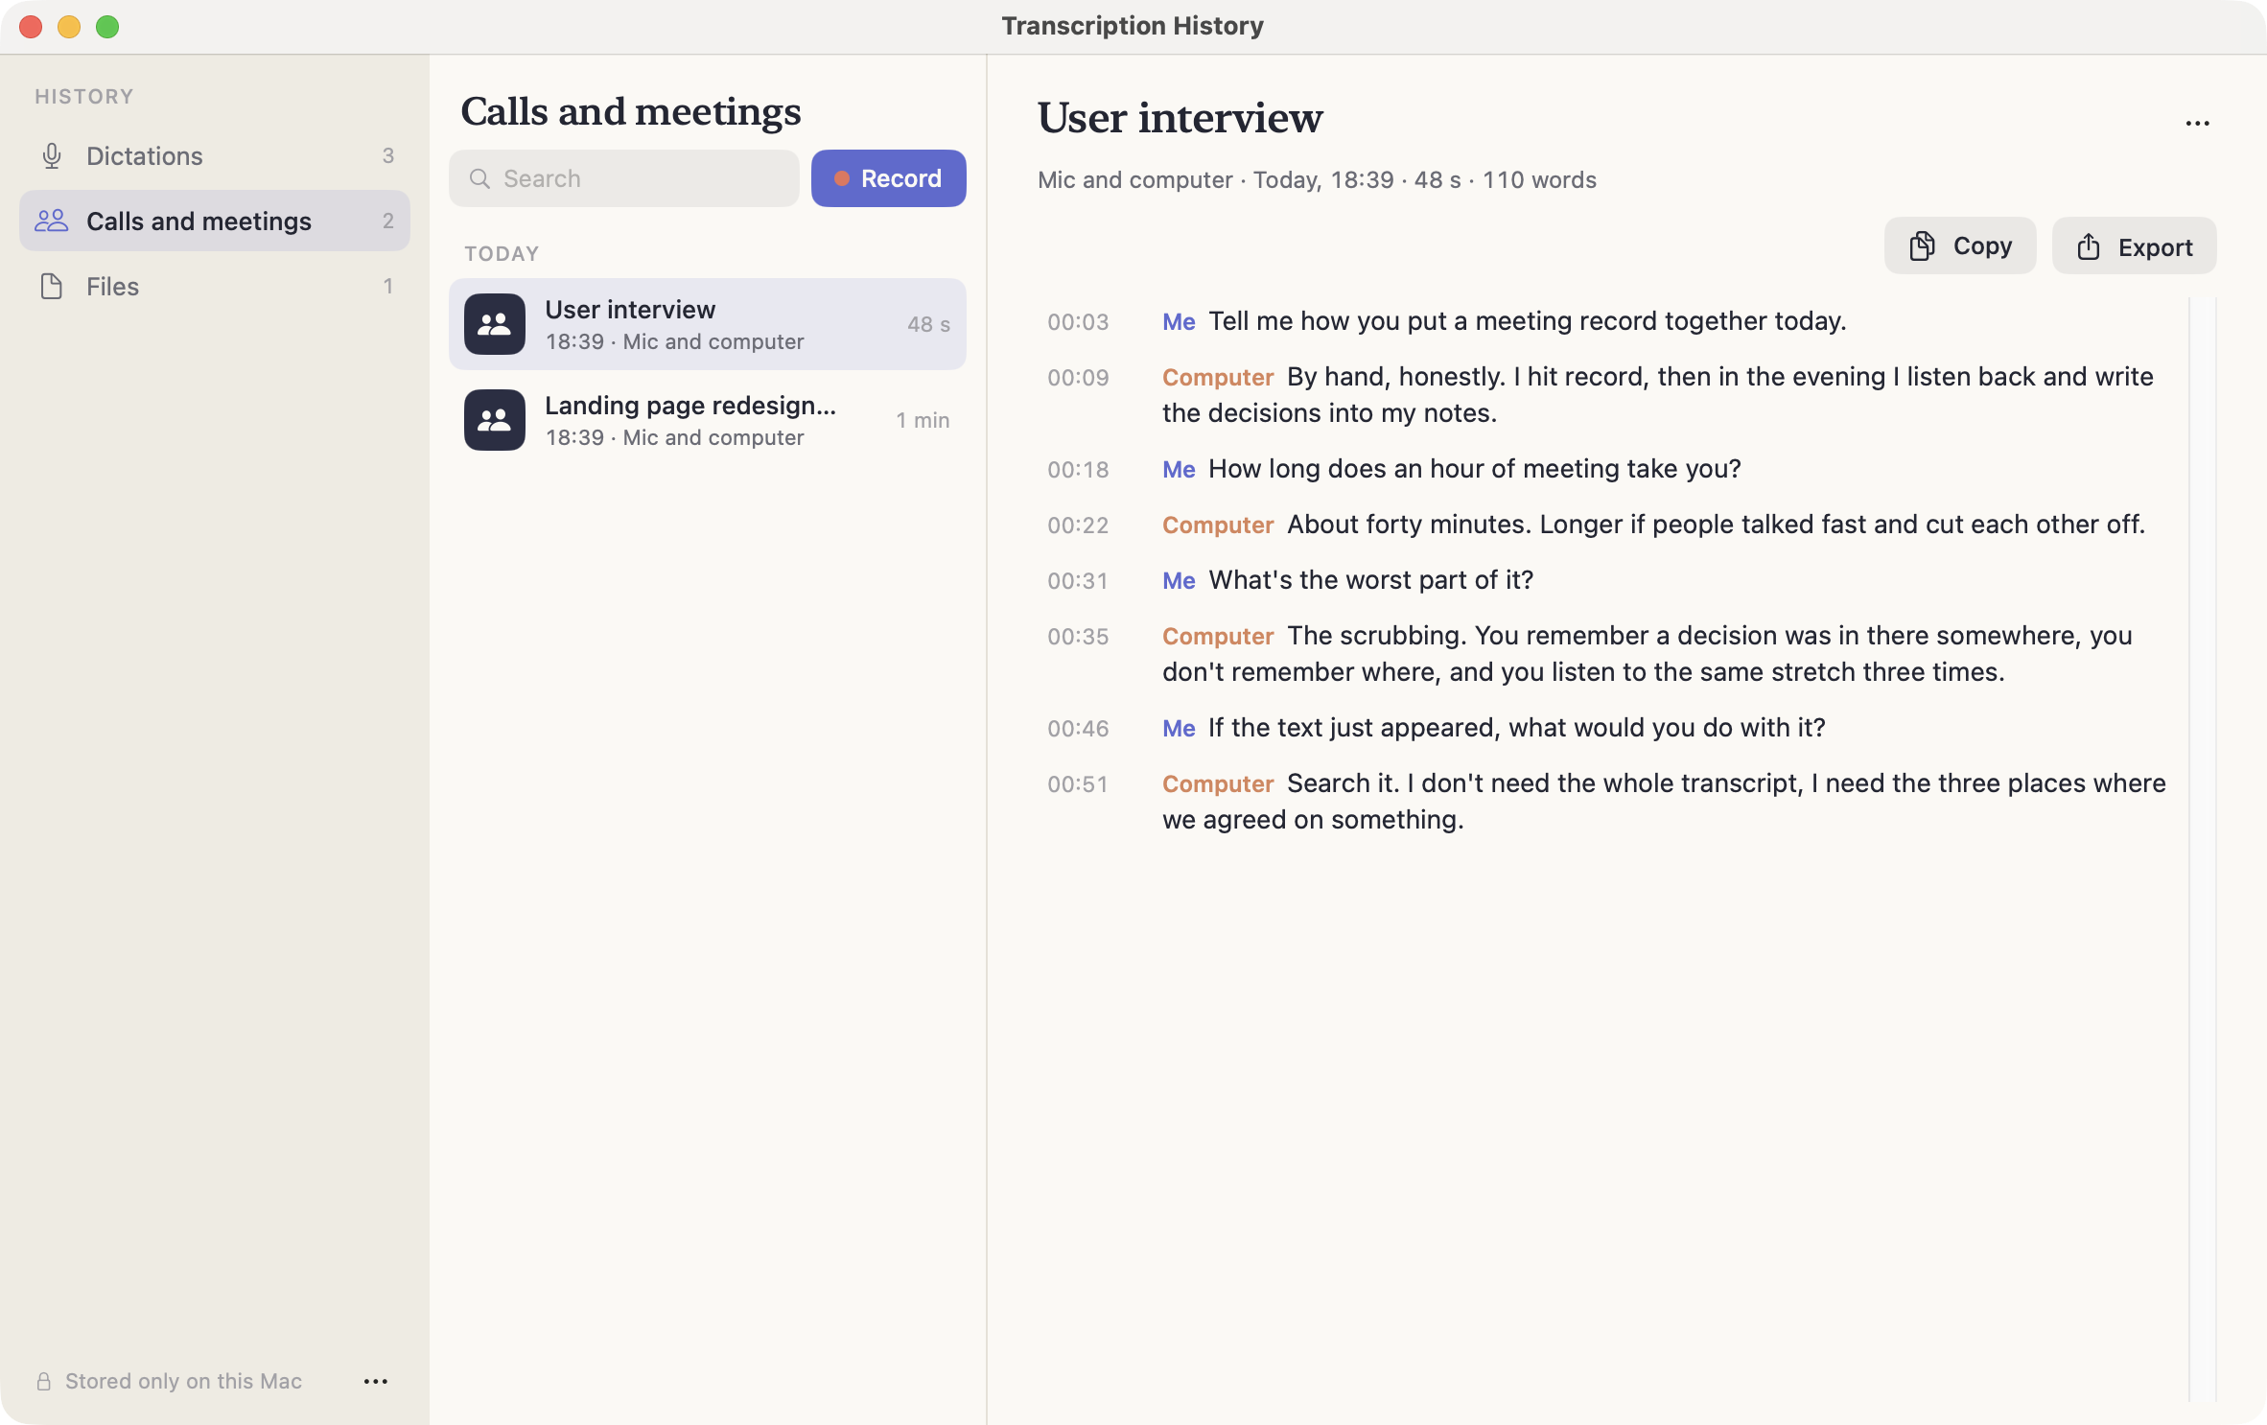The width and height of the screenshot is (2267, 1425).
Task: Select Calls and meetings sidebar item
Action: 214,221
